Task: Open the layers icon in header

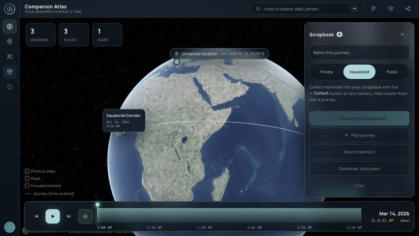Action: (x=391, y=9)
